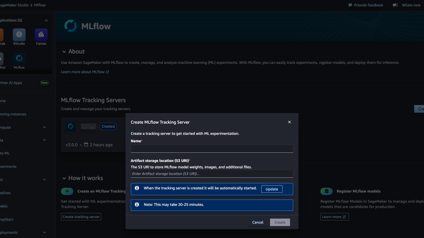This screenshot has height=238, width=424.
Task: Click the v3.0.0 version text
Action: (x=71, y=145)
